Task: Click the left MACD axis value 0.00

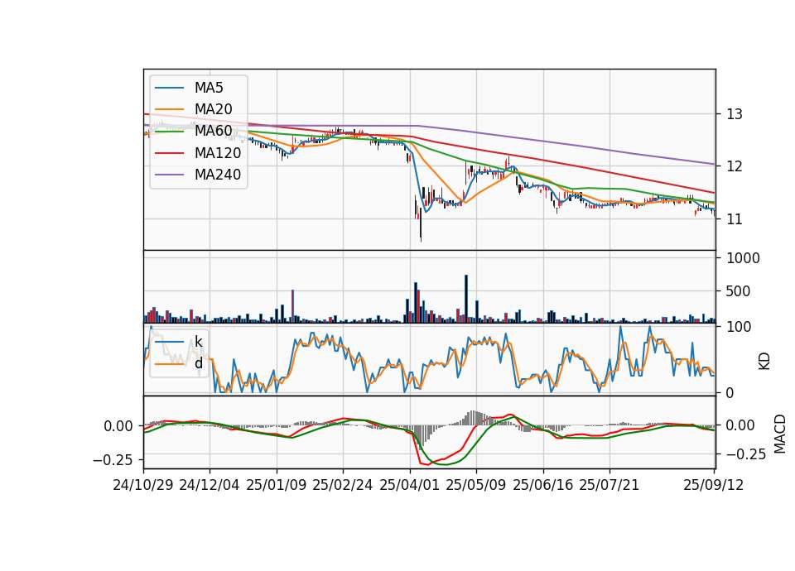Action: pos(118,426)
